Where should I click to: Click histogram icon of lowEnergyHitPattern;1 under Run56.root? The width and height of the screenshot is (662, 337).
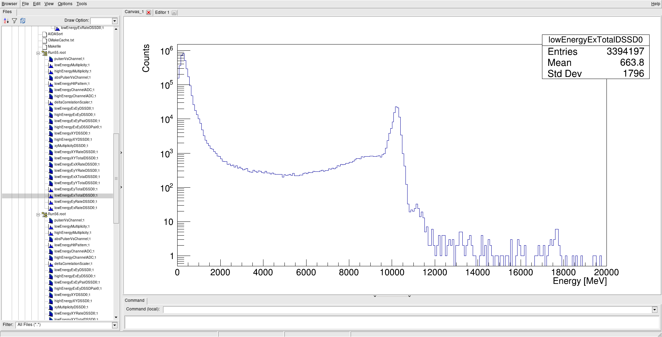(51, 245)
